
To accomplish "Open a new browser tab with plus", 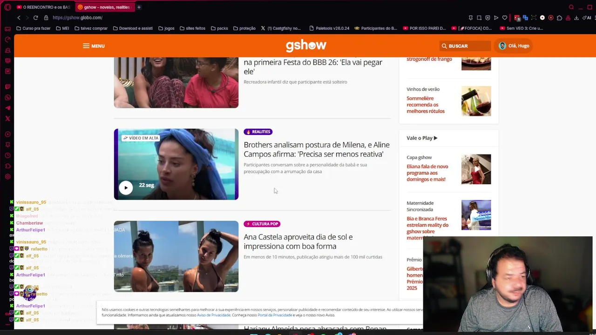I will pos(139,7).
